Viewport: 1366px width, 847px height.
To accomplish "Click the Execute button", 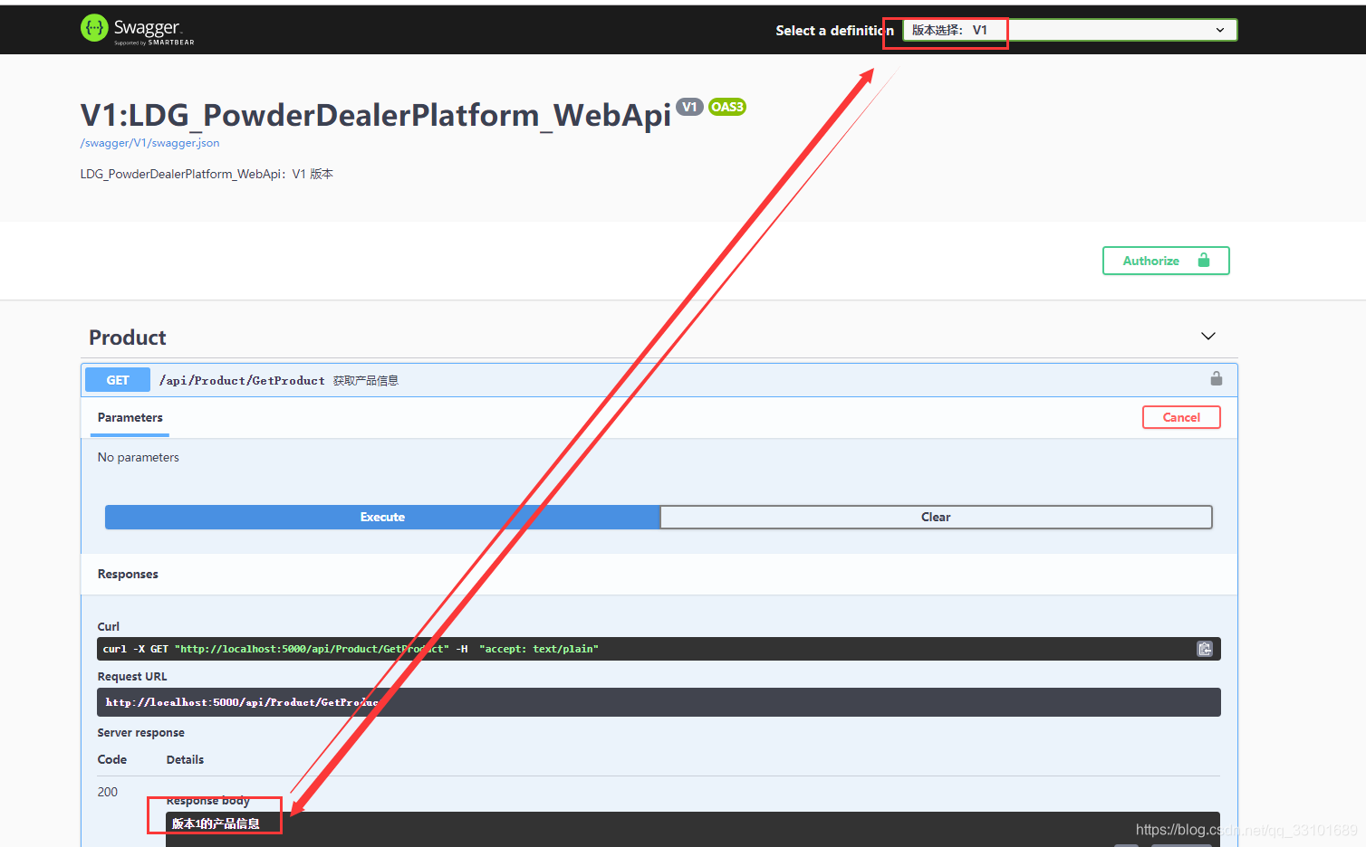I will [382, 517].
